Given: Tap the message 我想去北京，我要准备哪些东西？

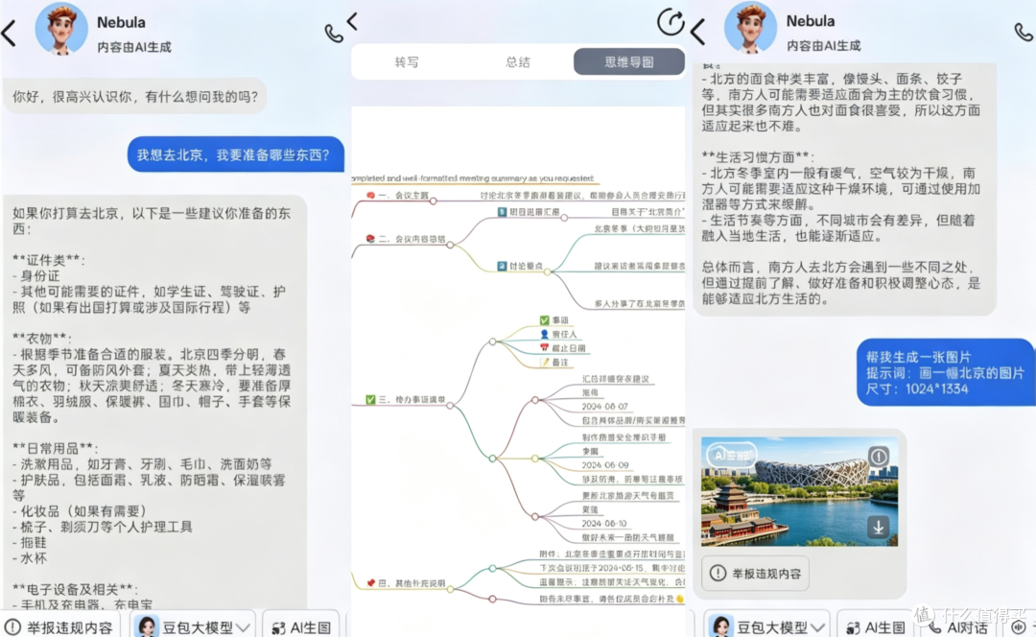Looking at the screenshot, I should pos(236,154).
